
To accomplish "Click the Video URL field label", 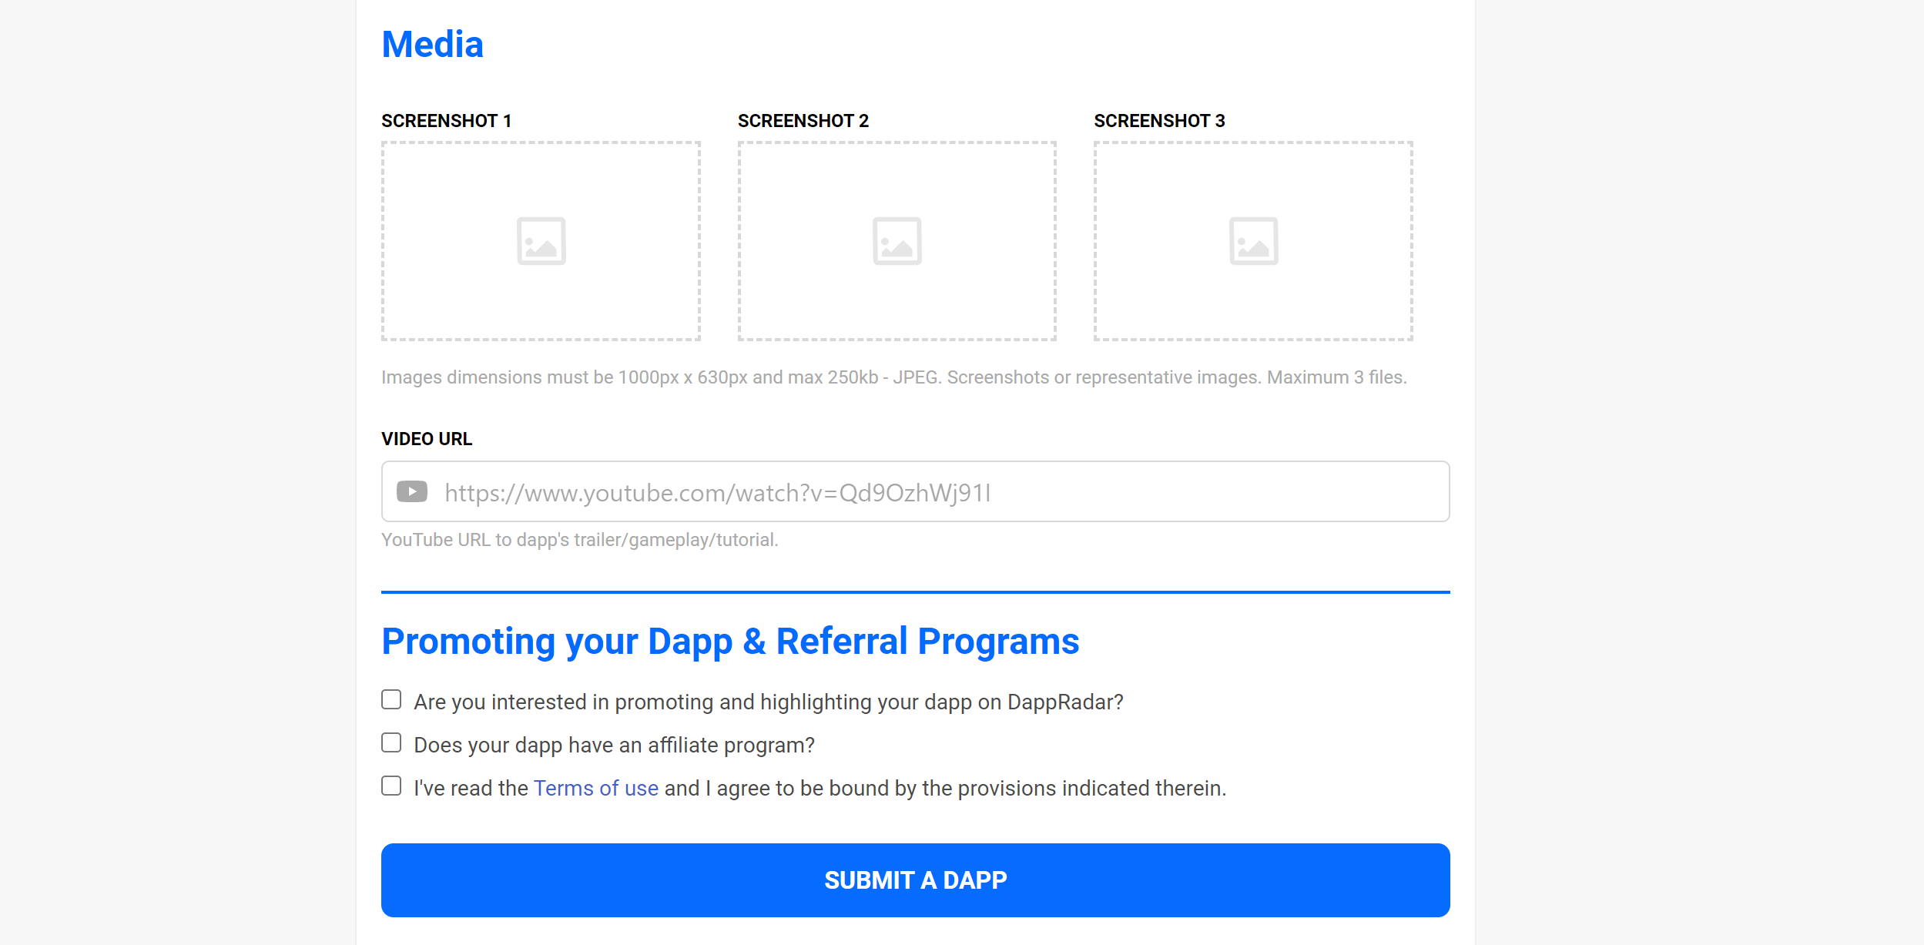I will (426, 439).
